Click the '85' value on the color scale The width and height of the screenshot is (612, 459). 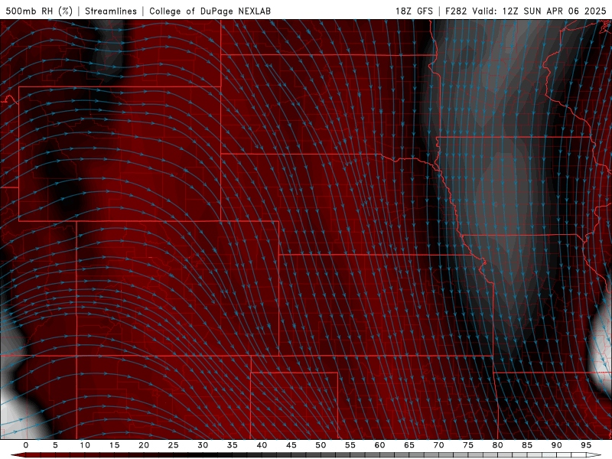tap(527, 445)
